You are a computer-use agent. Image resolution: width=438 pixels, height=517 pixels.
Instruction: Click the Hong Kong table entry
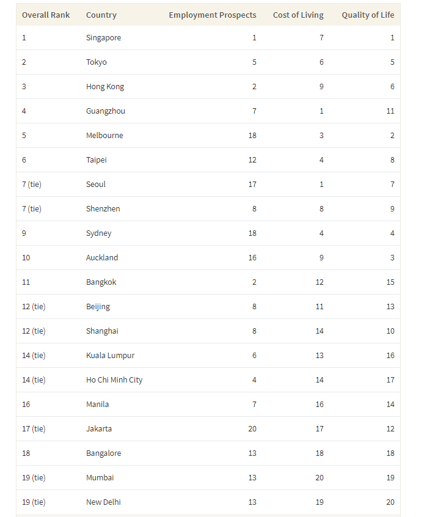click(105, 87)
